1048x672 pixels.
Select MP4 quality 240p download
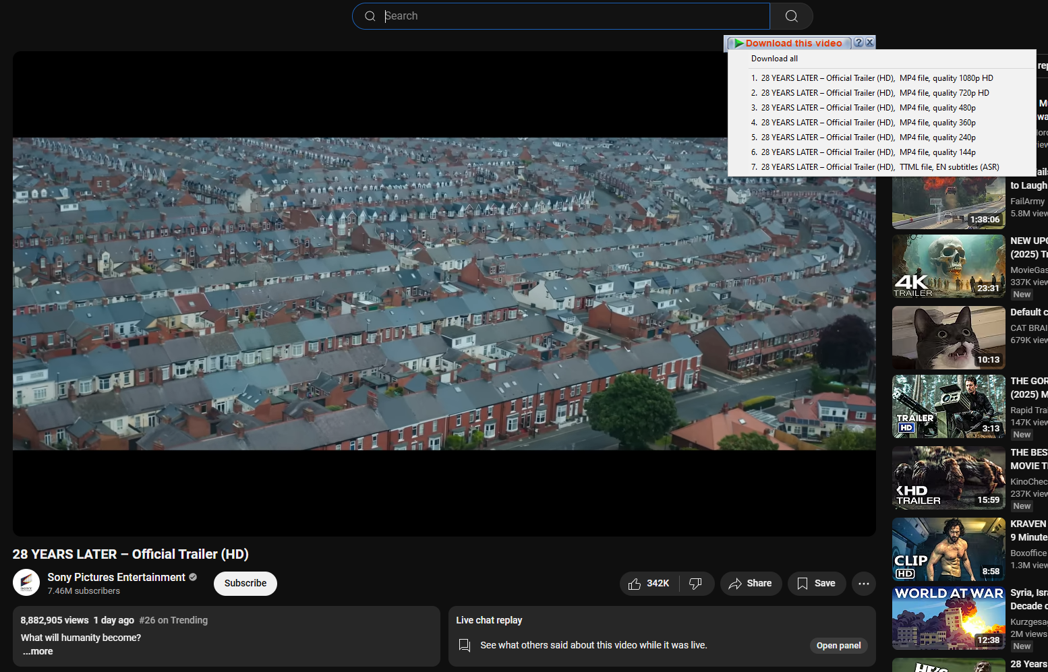coord(881,138)
